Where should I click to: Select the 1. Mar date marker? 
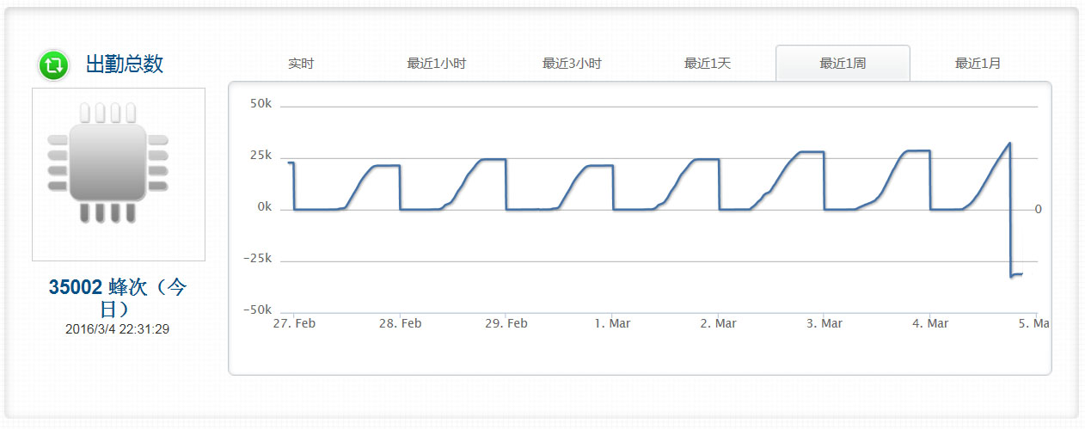613,323
